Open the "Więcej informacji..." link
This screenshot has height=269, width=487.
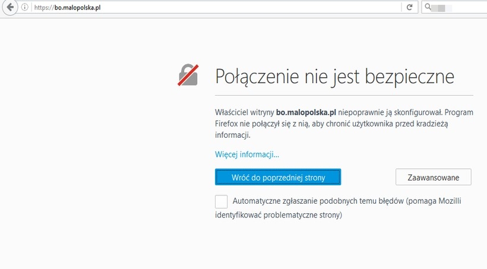click(247, 154)
